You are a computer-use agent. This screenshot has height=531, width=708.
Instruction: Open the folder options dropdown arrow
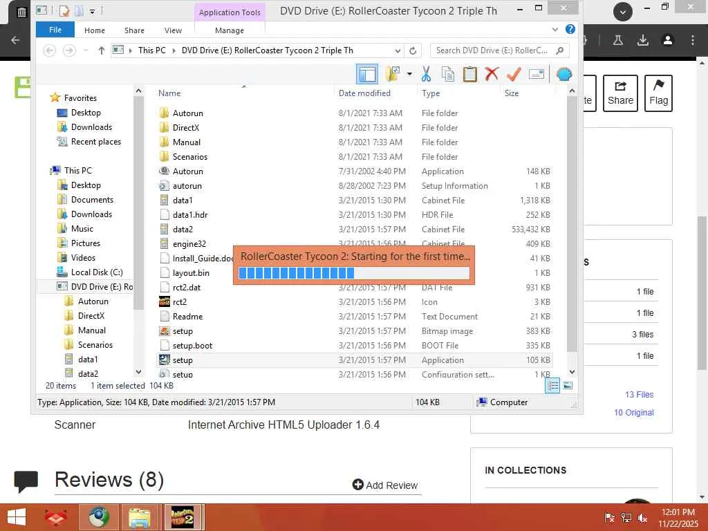[x=409, y=74]
